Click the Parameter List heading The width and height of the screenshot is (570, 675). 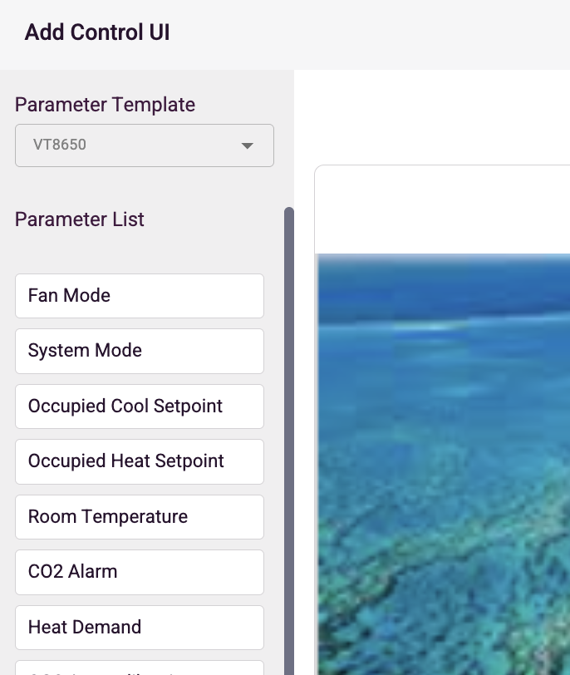(x=80, y=219)
